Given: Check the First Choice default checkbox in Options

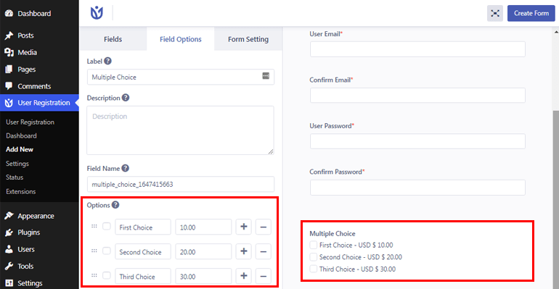Looking at the screenshot, I should (x=106, y=227).
